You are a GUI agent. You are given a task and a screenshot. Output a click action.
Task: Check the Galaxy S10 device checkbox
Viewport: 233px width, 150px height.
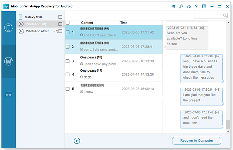(60, 17)
